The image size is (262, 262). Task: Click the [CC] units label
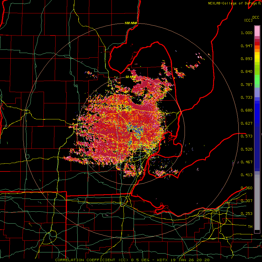click(248, 20)
